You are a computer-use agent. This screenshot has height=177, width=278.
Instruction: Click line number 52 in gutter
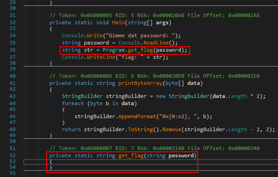click(x=13, y=156)
